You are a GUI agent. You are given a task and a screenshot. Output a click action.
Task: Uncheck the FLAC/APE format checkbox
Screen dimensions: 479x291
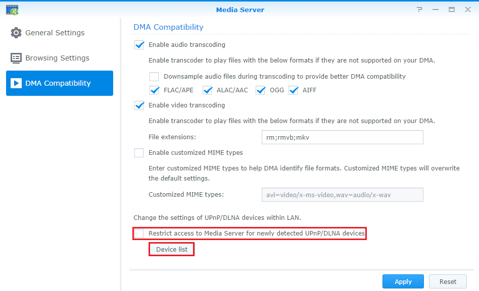pyautogui.click(x=154, y=90)
